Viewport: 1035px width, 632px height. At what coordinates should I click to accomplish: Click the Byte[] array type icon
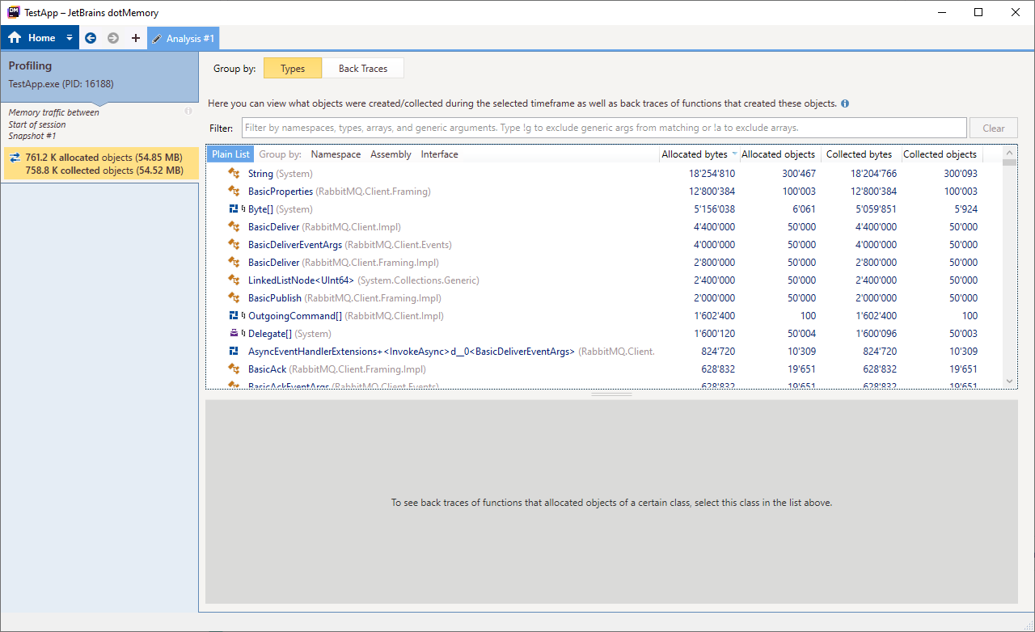(x=234, y=209)
